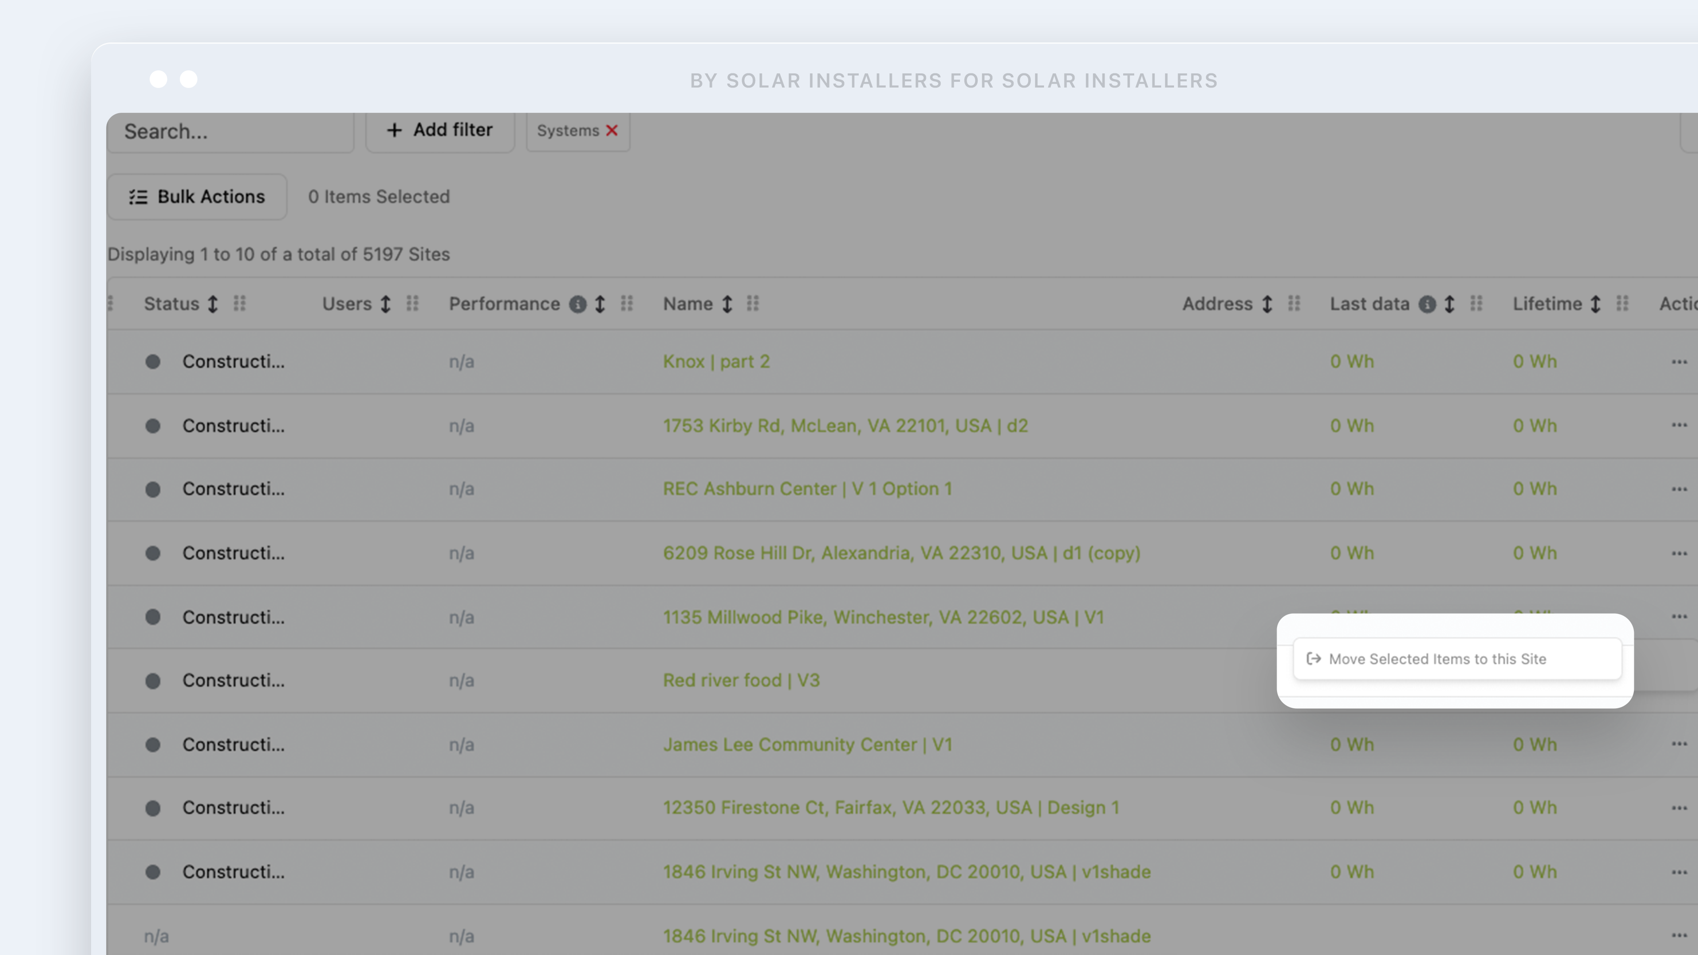
Task: Open actions menu for James Lee Community Center
Action: click(x=1679, y=744)
